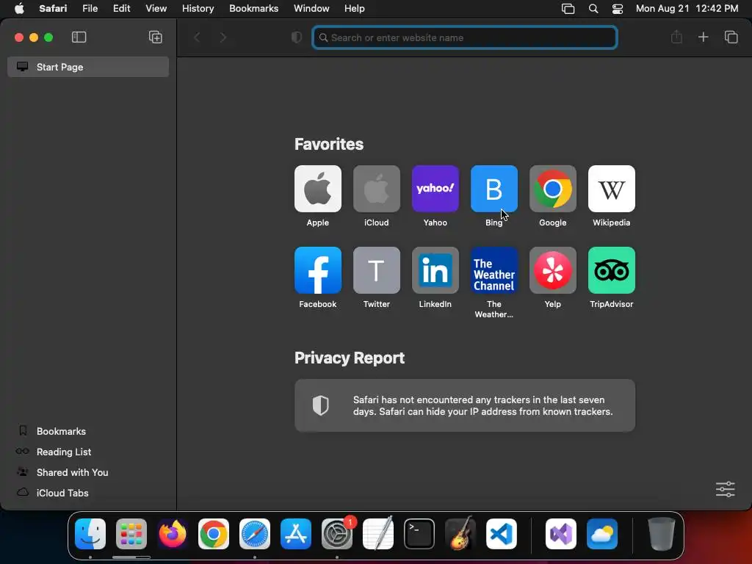Viewport: 752px width, 564px height.
Task: Add a new tab with the plus button
Action: (703, 37)
